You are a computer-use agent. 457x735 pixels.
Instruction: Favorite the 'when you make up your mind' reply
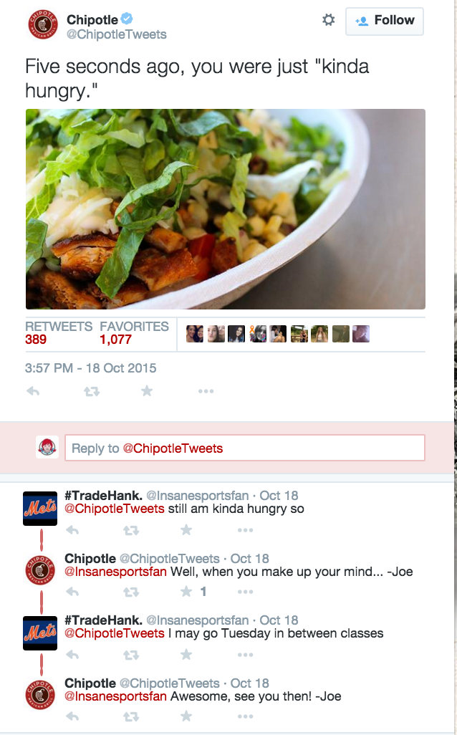tap(186, 592)
